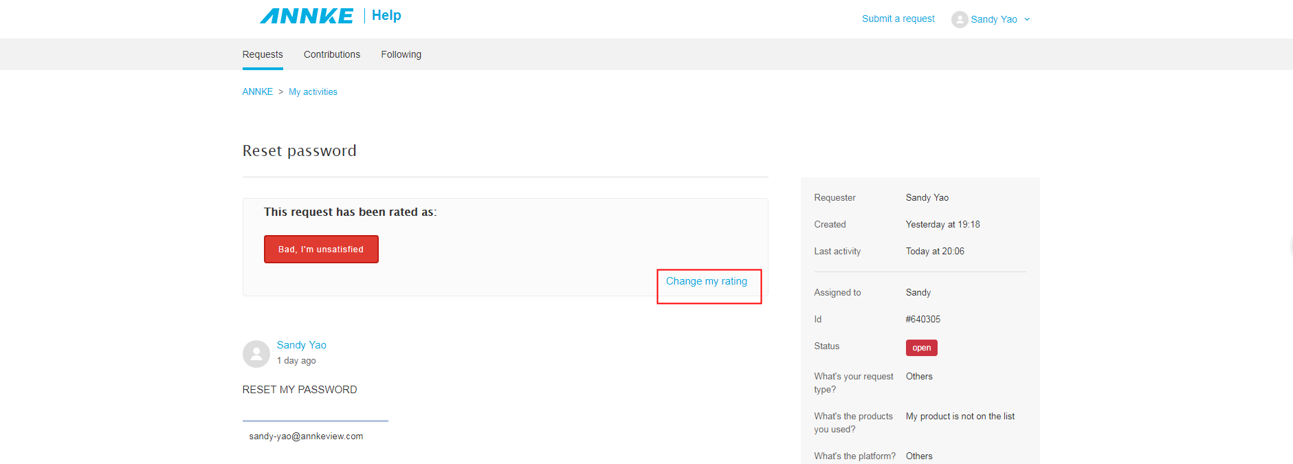Click the Yesterday at 19:18 created time
Image resolution: width=1293 pixels, height=464 pixels.
tap(943, 224)
